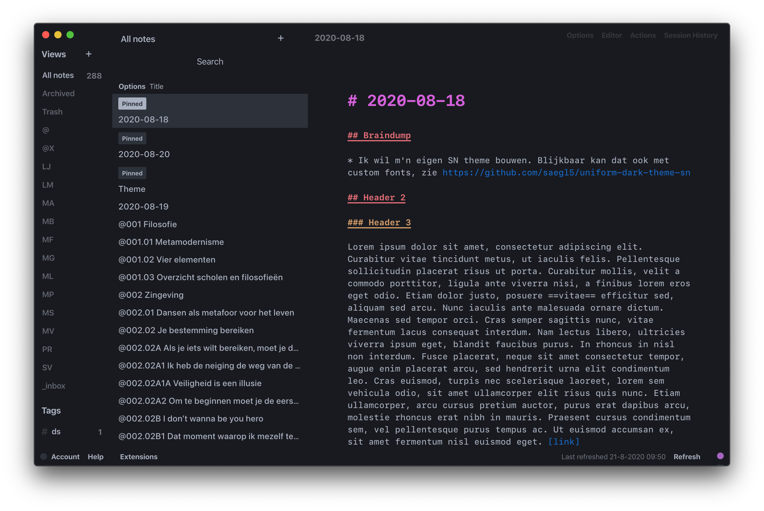Click the purple sync status dot

(720, 456)
